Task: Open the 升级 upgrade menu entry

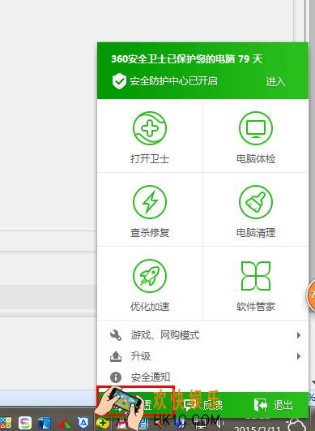Action: (203, 356)
